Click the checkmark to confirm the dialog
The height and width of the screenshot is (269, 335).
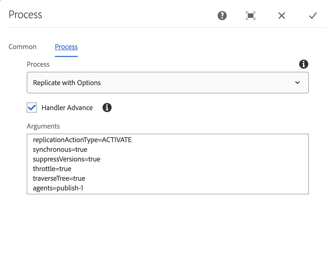point(313,16)
